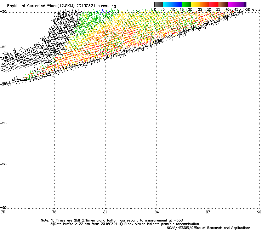Click the '87' longitude axis label
The image size is (262, 230).
click(208, 212)
